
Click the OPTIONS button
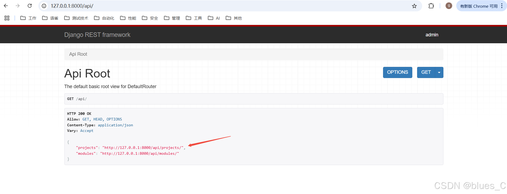point(397,72)
